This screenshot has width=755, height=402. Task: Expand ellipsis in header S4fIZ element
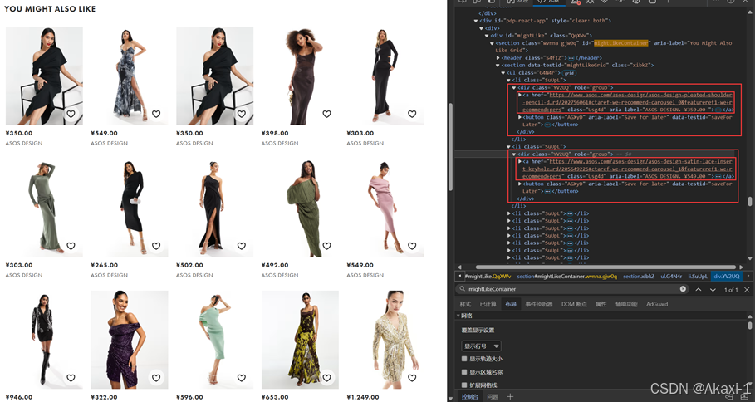coord(571,58)
